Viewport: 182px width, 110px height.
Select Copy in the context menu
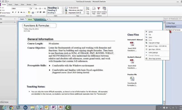[157, 37]
